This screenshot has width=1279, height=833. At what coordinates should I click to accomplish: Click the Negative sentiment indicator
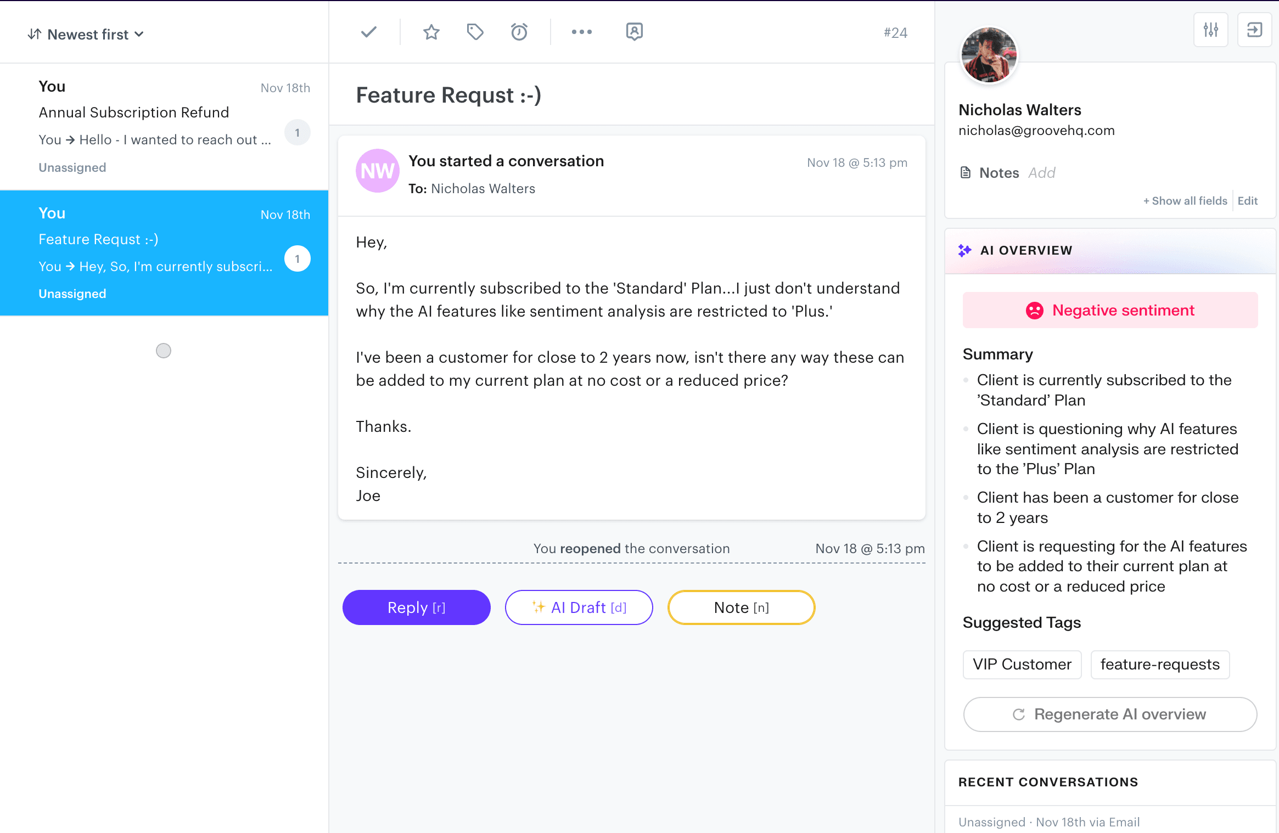click(1109, 310)
